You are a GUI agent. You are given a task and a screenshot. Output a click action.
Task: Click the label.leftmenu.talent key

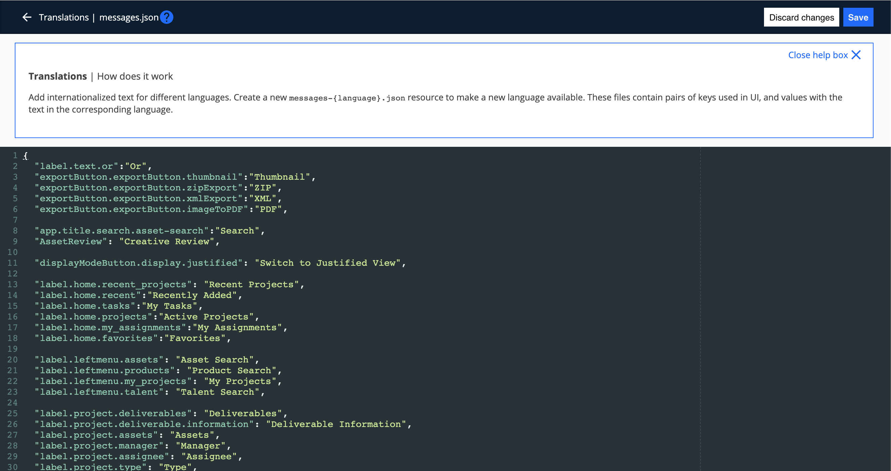click(x=99, y=391)
